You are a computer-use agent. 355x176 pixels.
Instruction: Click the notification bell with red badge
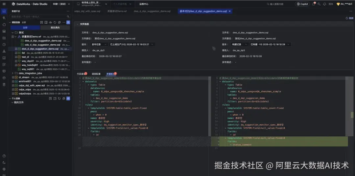point(314,4)
